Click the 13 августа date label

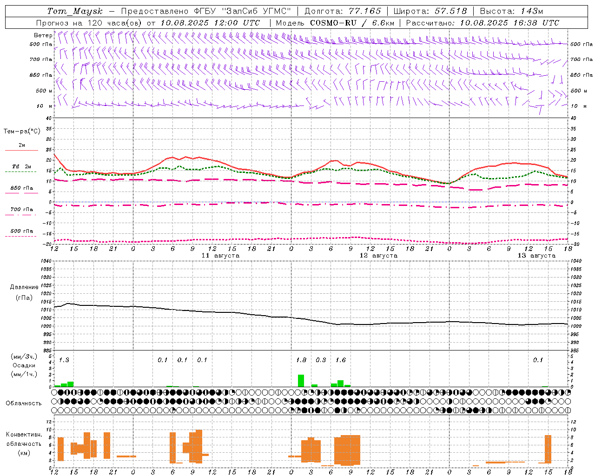point(536,256)
